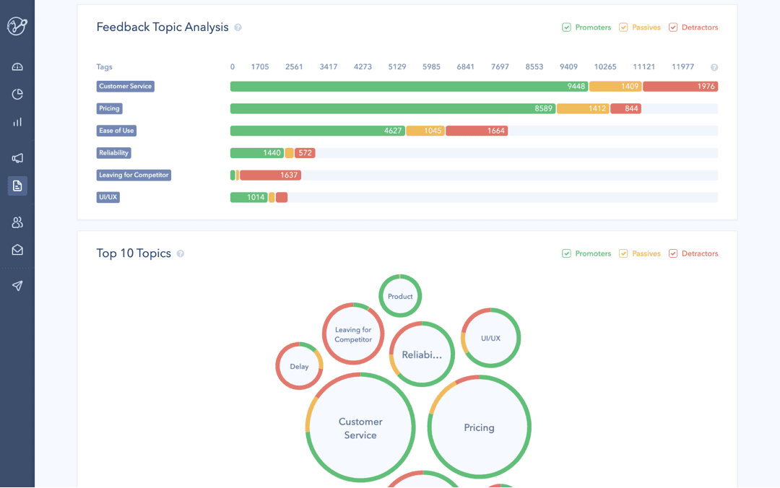Select the Leaving for Competitor tag
This screenshot has width=780, height=488.
[x=134, y=175]
